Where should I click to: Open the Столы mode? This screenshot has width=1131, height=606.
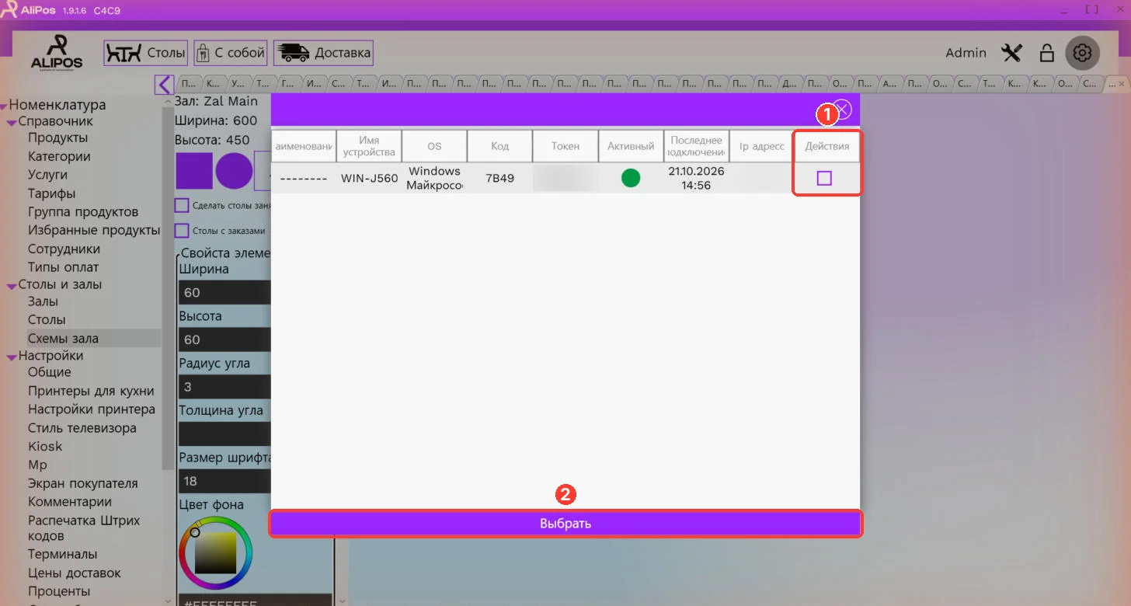pos(146,53)
